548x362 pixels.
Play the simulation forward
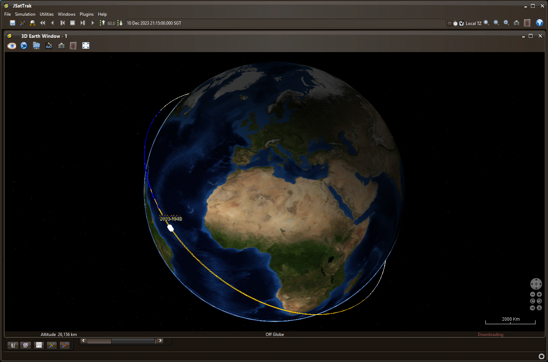point(93,23)
